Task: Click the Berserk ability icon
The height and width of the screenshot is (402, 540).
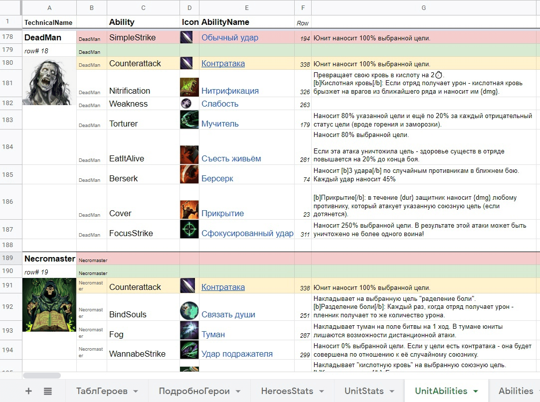Action: 189,175
